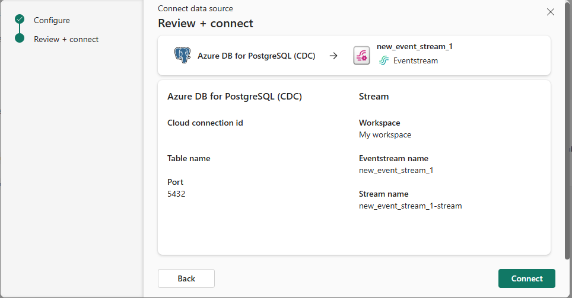Viewport: 572px width, 298px height.
Task: Click the Port value 5432
Action: pyautogui.click(x=176, y=194)
